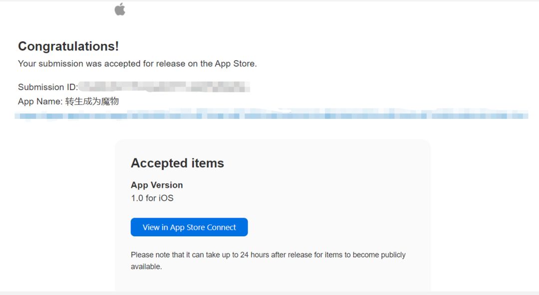This screenshot has height=295, width=539.
Task: Click the blurred Submission ID value
Action: click(x=164, y=87)
